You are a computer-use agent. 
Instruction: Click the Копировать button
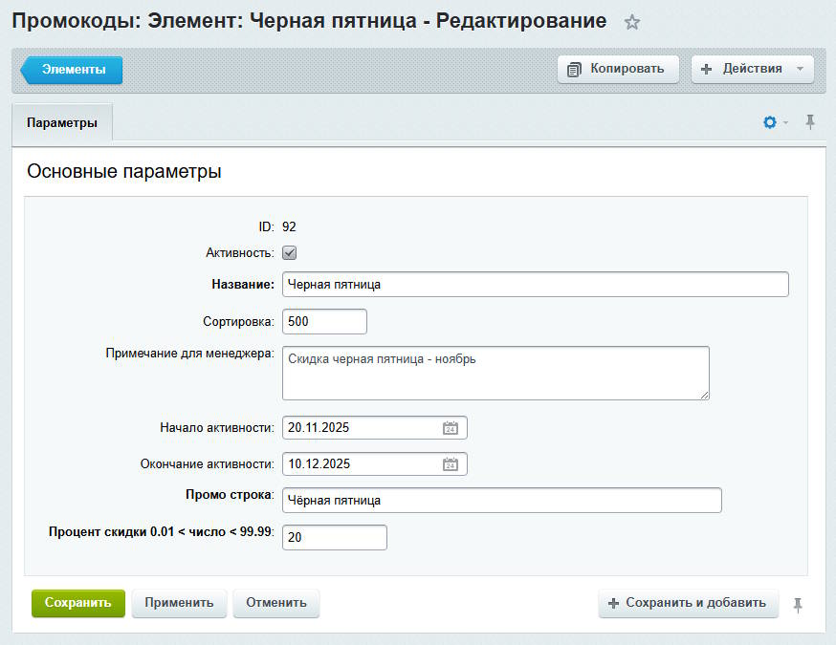pyautogui.click(x=617, y=69)
